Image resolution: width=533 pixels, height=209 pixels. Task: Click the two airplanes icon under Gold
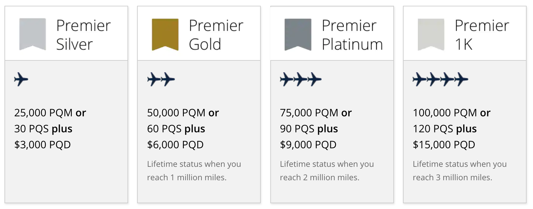[x=161, y=79]
